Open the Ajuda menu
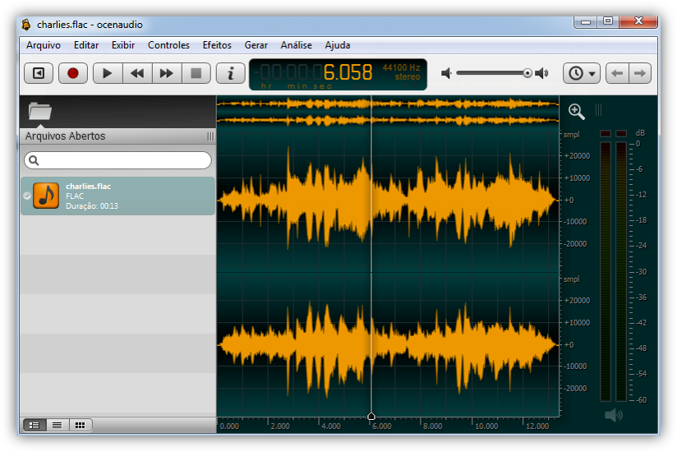 pos(337,45)
